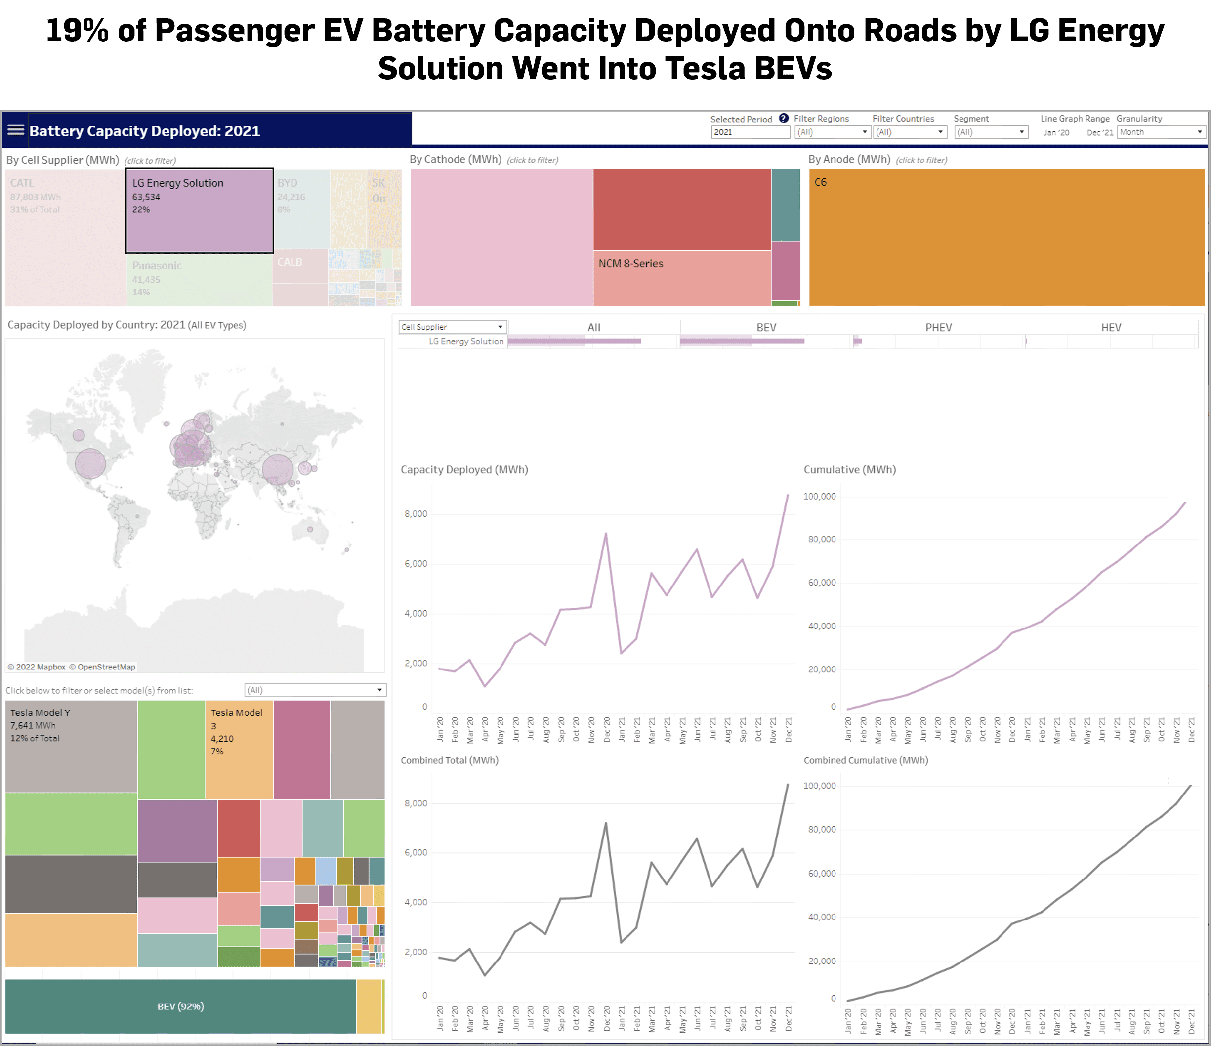
Task: Click the BEV (92%) bar
Action: [x=181, y=1006]
